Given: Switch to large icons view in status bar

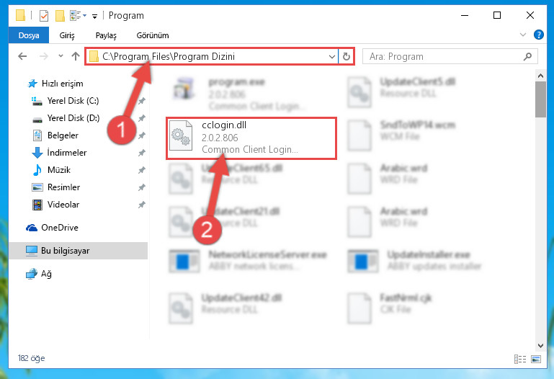Looking at the screenshot, I should (x=535, y=360).
